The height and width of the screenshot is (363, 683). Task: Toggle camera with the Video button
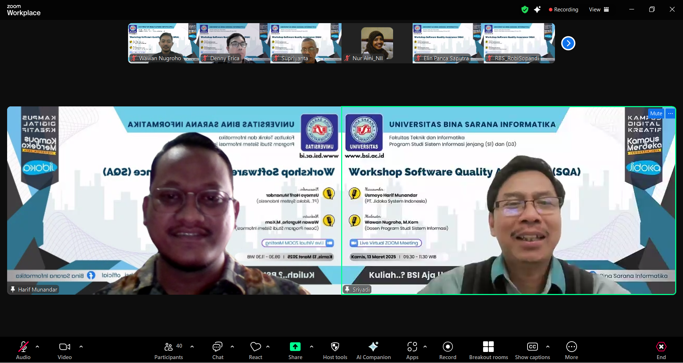click(x=65, y=351)
